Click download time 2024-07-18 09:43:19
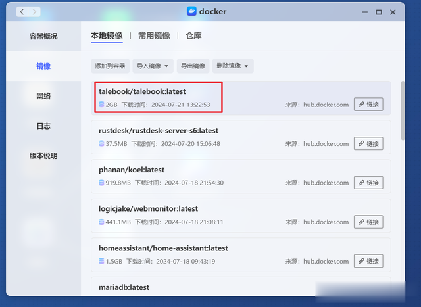Viewport: 421px width, 307px height. pos(186,262)
